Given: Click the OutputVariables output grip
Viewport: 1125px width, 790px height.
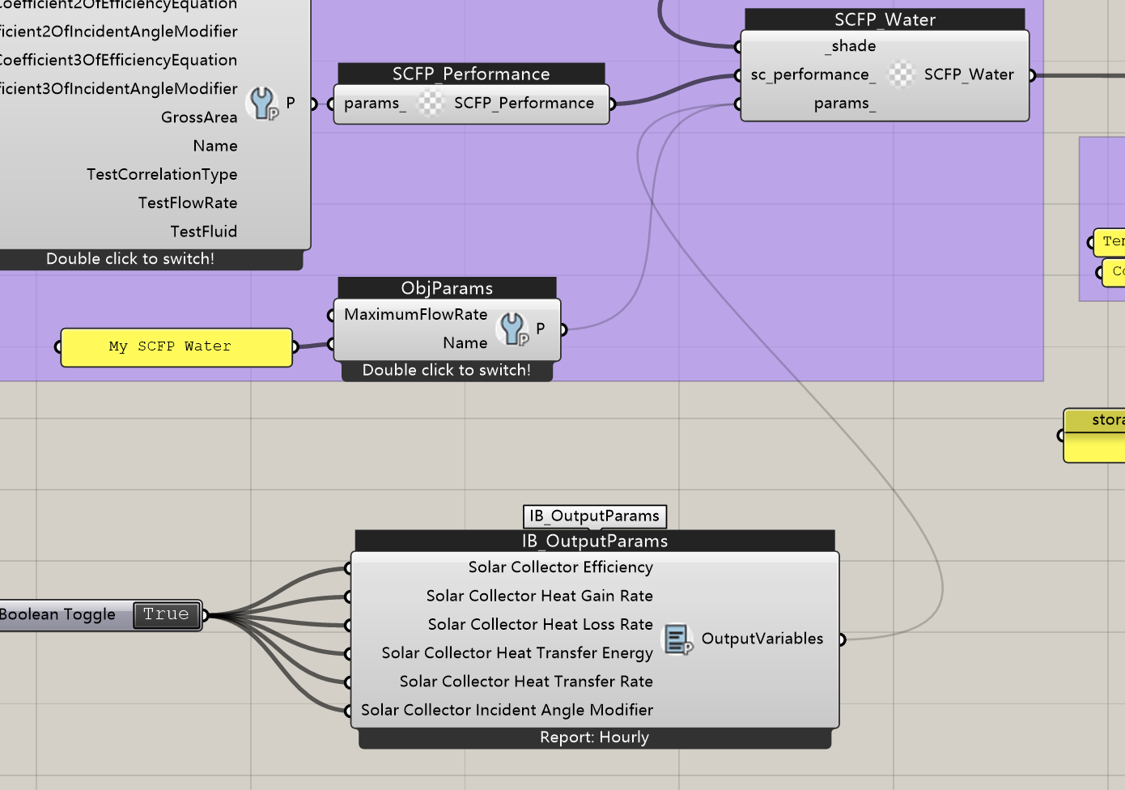Looking at the screenshot, I should coord(842,639).
